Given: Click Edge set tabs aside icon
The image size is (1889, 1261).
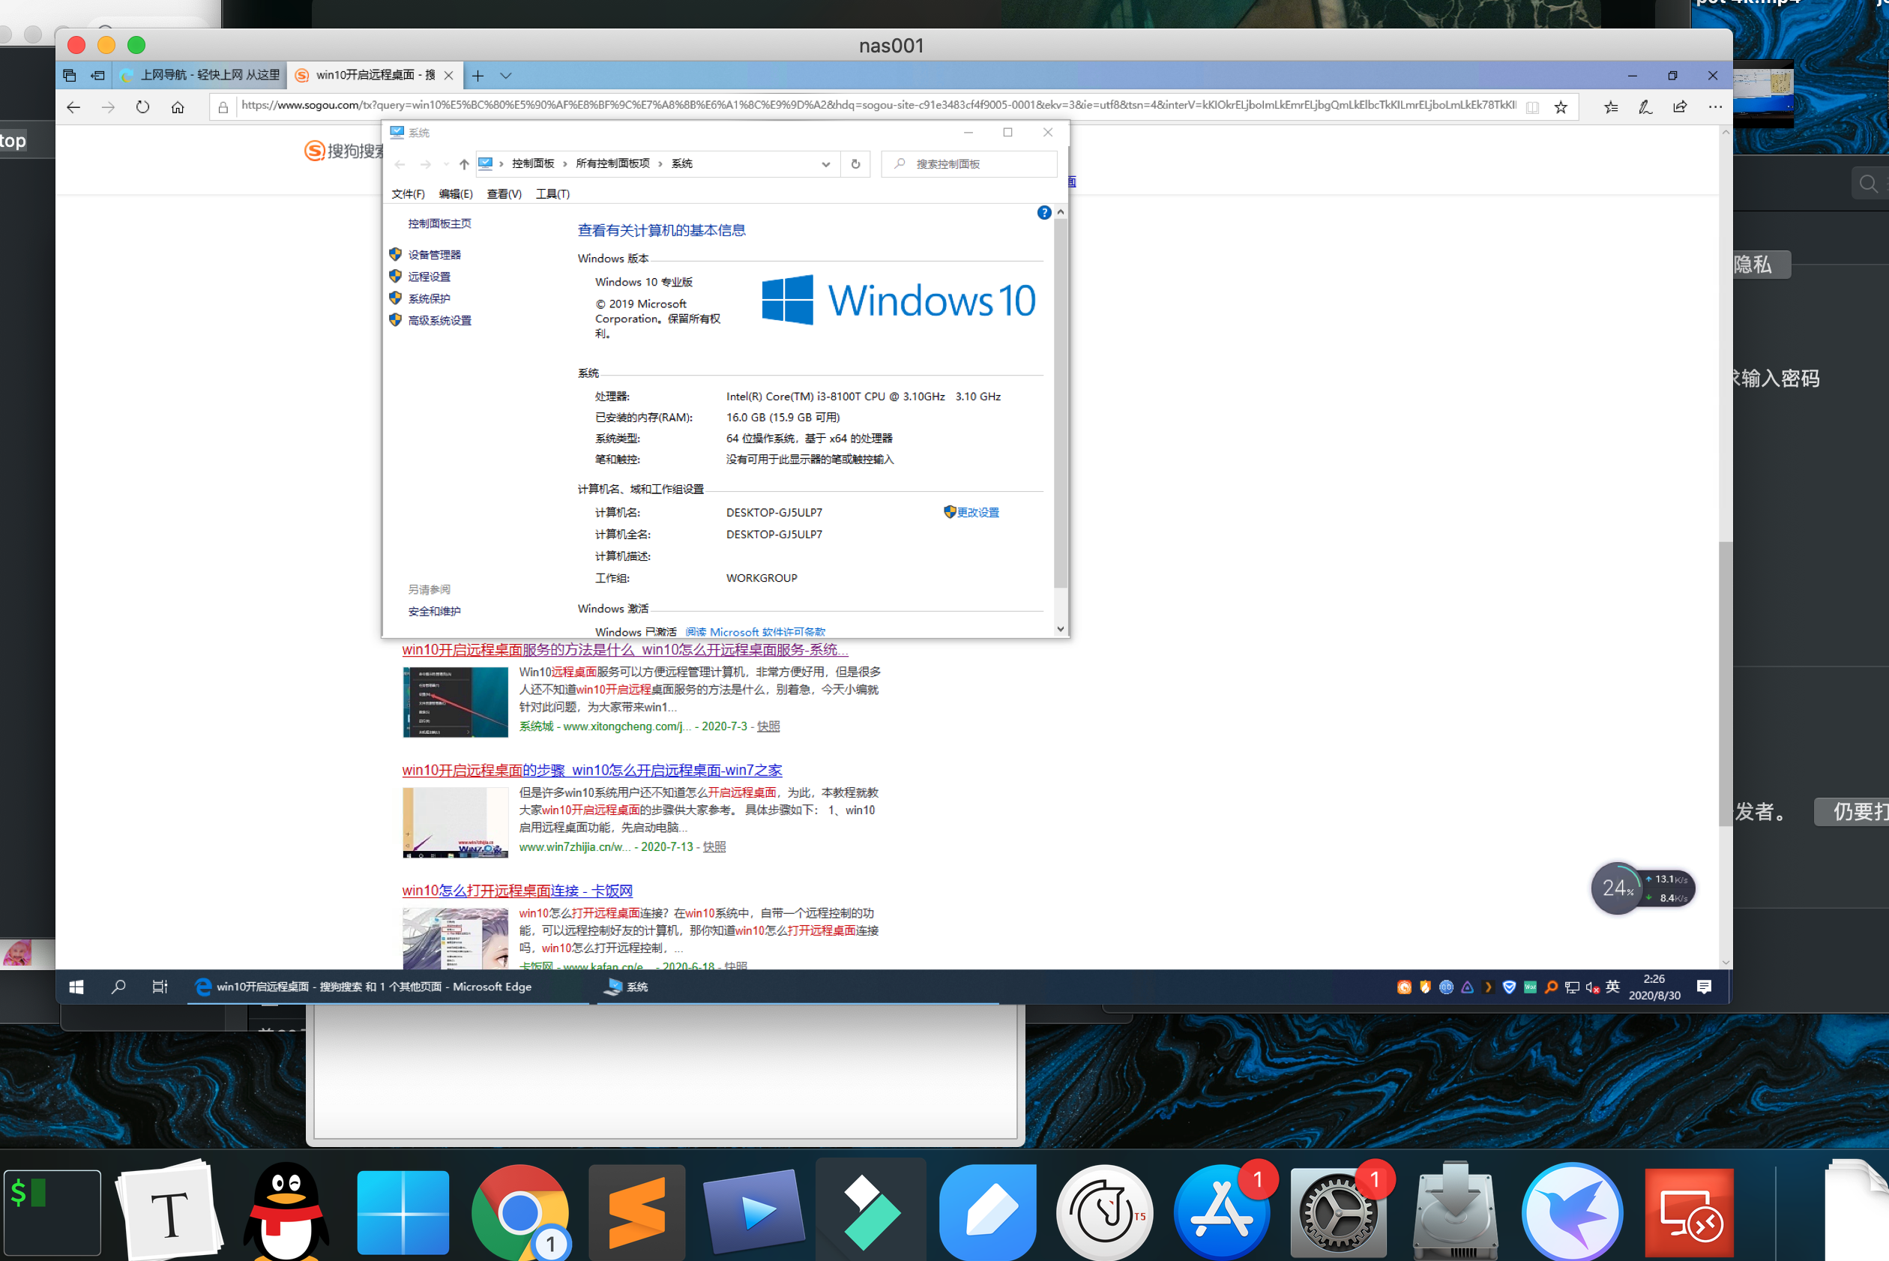Looking at the screenshot, I should pos(97,76).
